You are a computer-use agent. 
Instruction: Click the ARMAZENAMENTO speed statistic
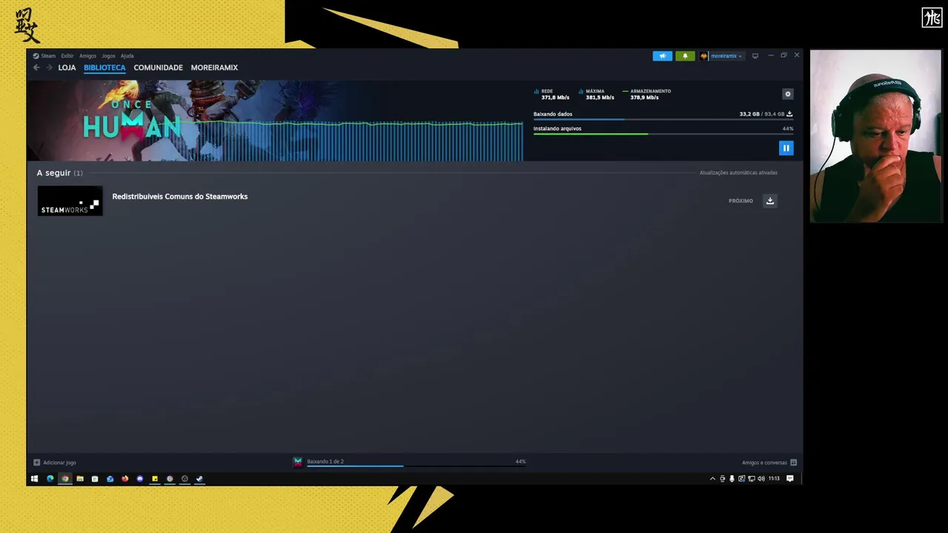coord(647,94)
